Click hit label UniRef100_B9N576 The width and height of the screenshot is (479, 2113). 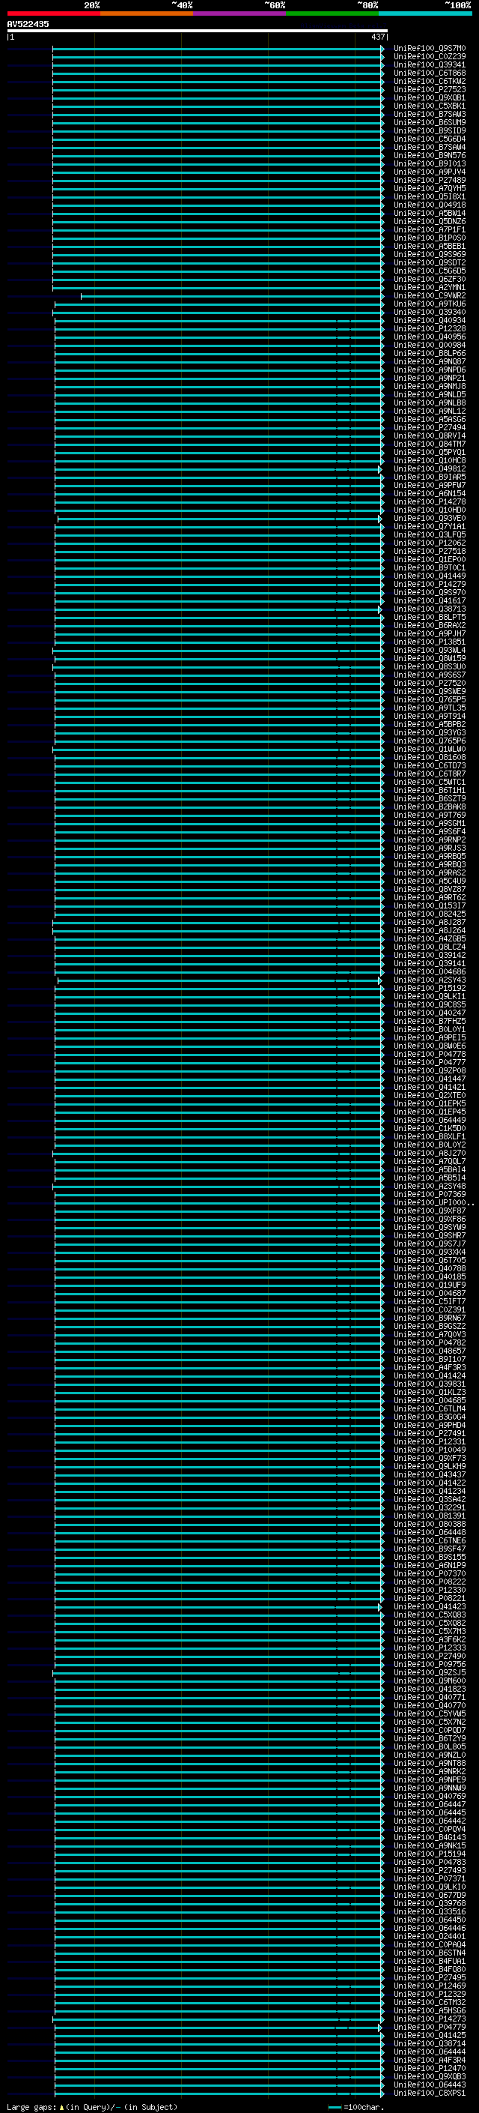pyautogui.click(x=430, y=155)
